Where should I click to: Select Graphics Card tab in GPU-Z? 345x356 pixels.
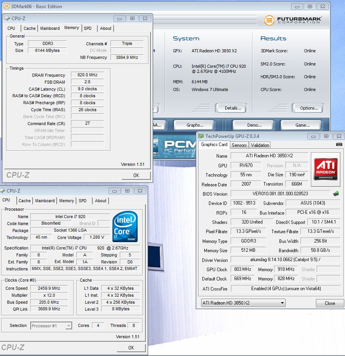pyautogui.click(x=214, y=144)
